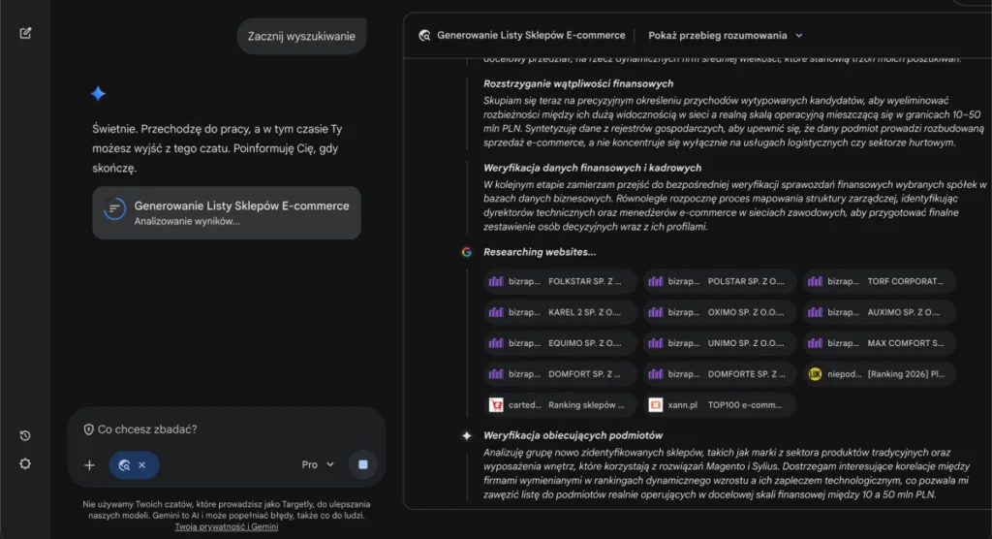Open the FOLKSTAR SP. Z source chip

pyautogui.click(x=560, y=281)
